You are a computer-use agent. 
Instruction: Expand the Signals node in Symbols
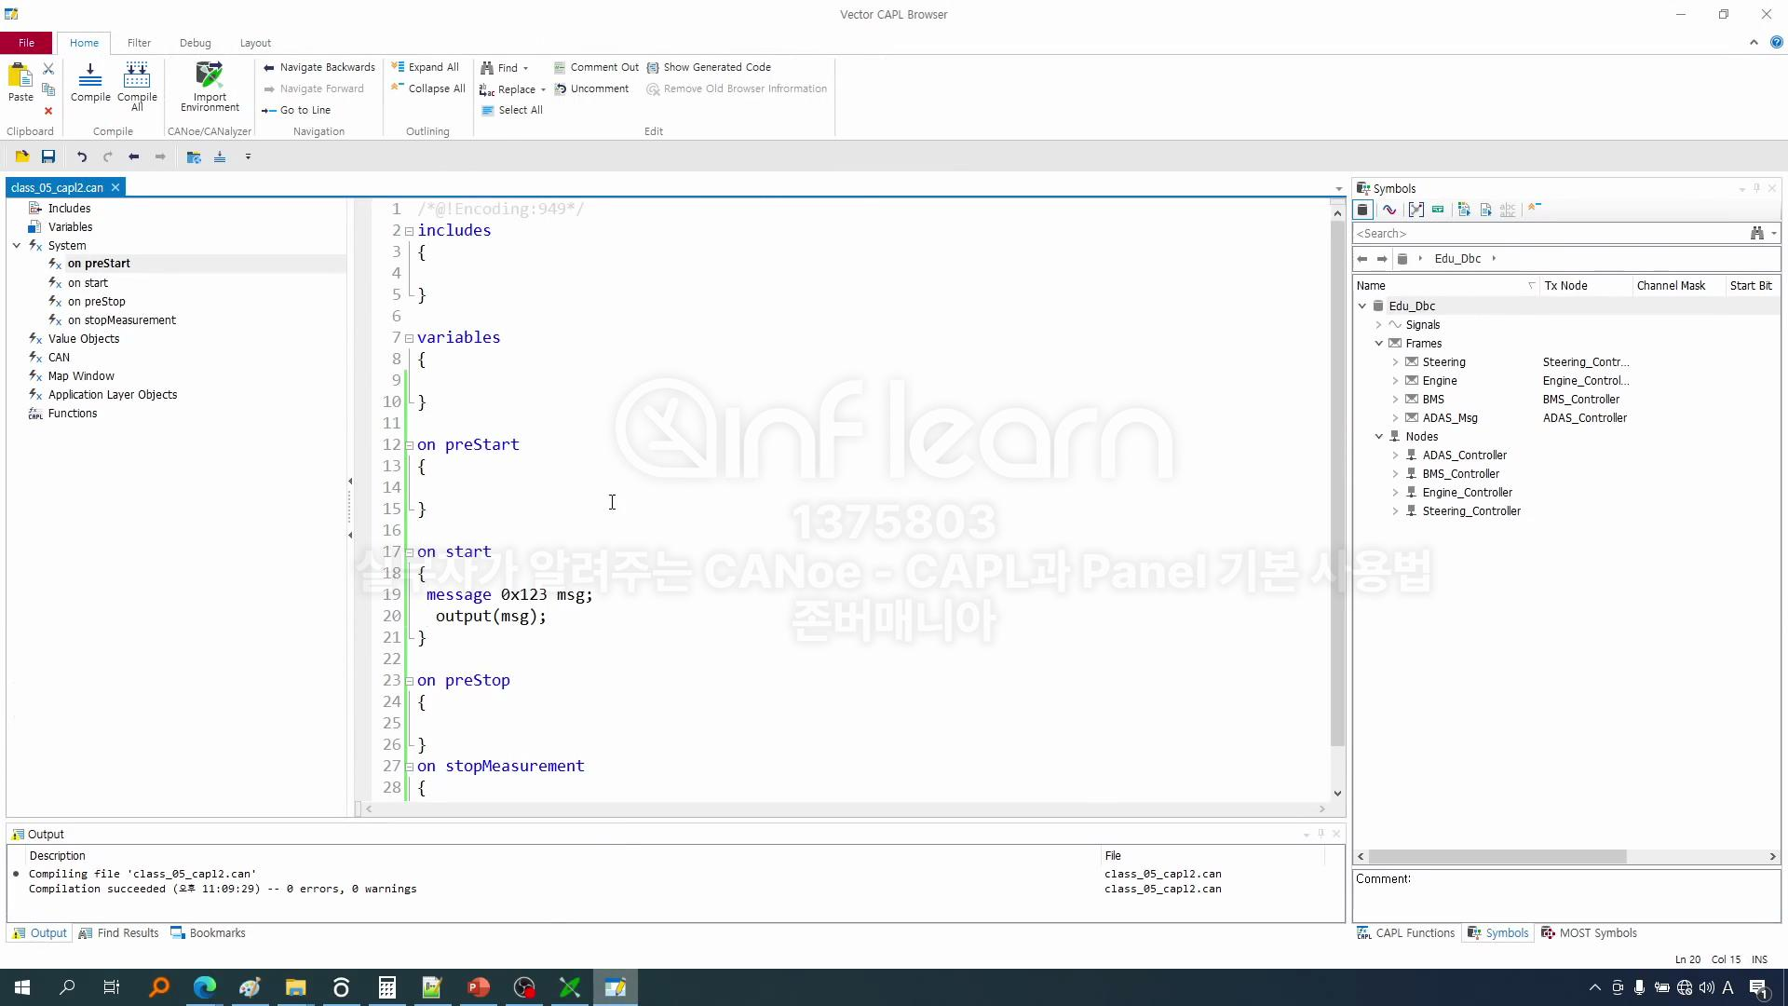click(1379, 325)
